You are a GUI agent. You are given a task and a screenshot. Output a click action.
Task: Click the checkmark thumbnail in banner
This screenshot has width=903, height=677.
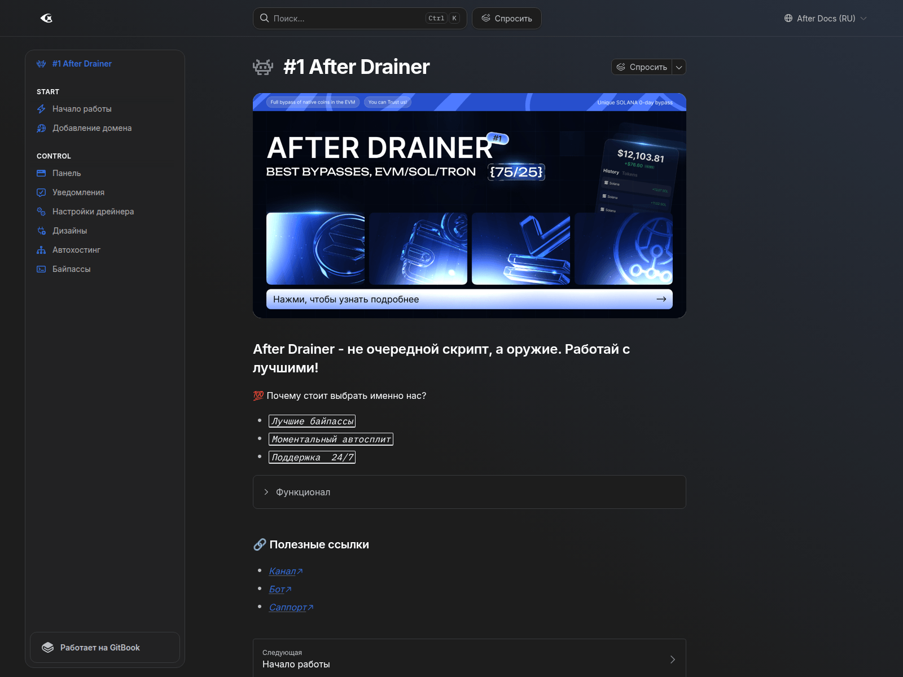(x=521, y=249)
